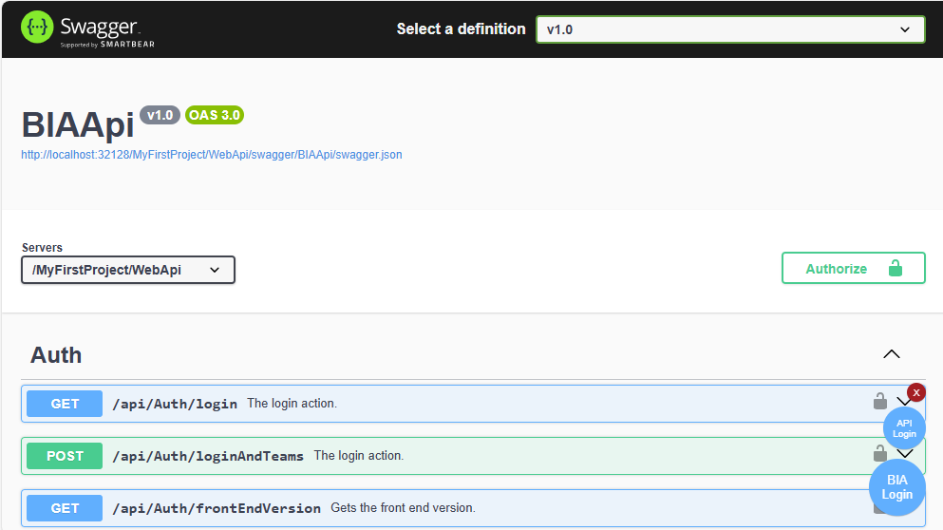The width and height of the screenshot is (943, 530).
Task: Click the round API Login button
Action: pos(904,428)
